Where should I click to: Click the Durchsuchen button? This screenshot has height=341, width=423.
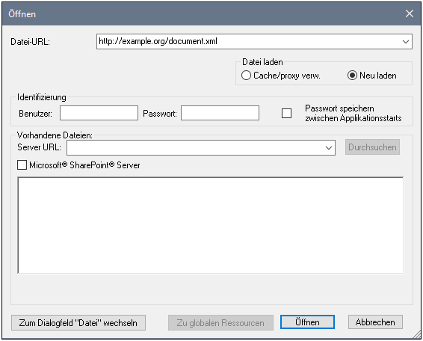pos(372,147)
